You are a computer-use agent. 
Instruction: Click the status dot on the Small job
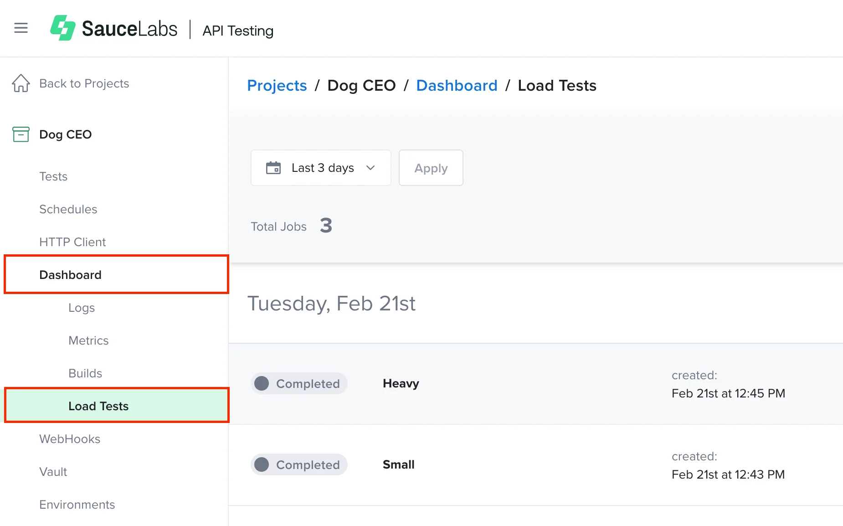click(262, 464)
